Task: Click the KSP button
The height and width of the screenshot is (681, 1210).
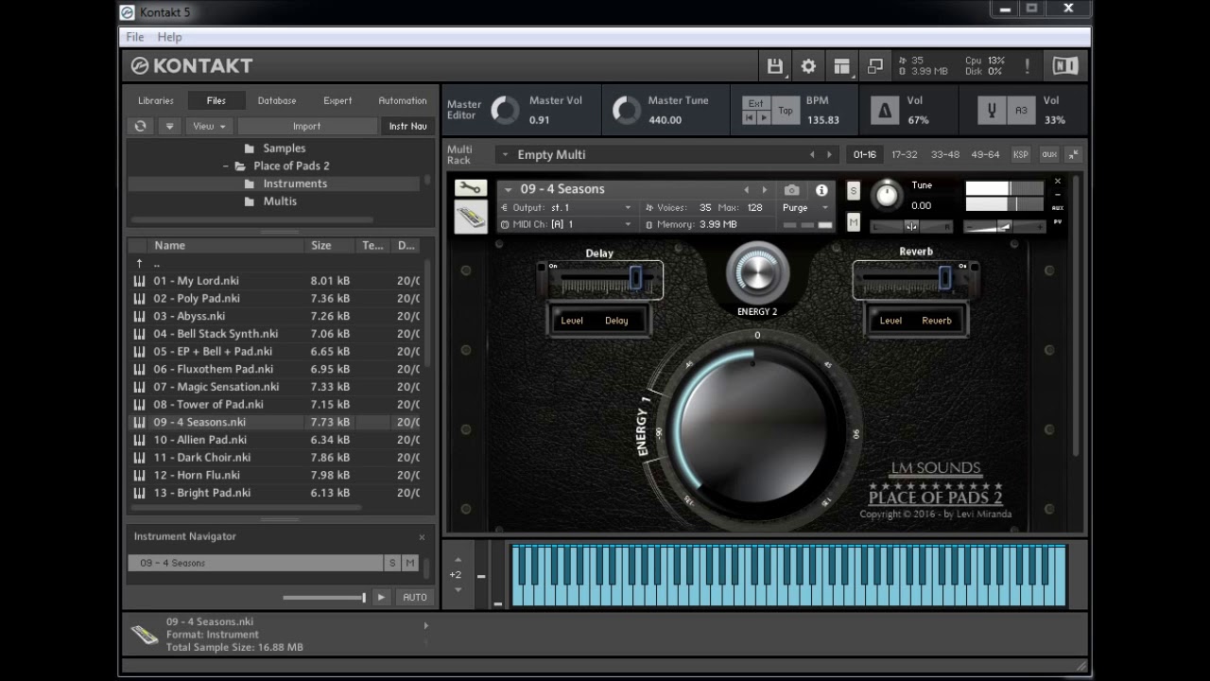Action: coord(1021,154)
